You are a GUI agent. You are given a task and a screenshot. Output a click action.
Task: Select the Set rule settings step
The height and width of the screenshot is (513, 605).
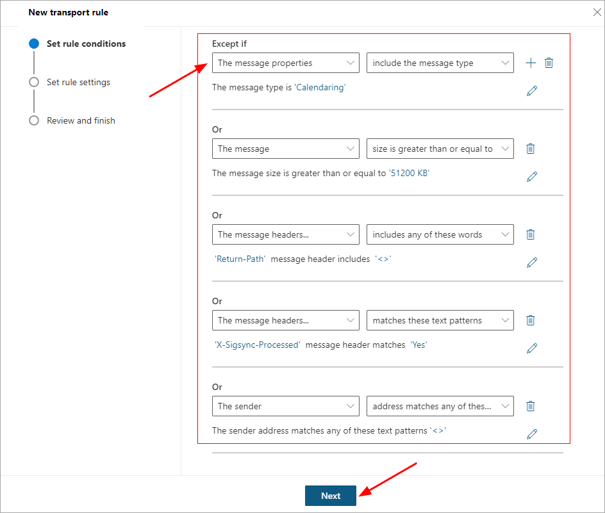click(x=78, y=82)
